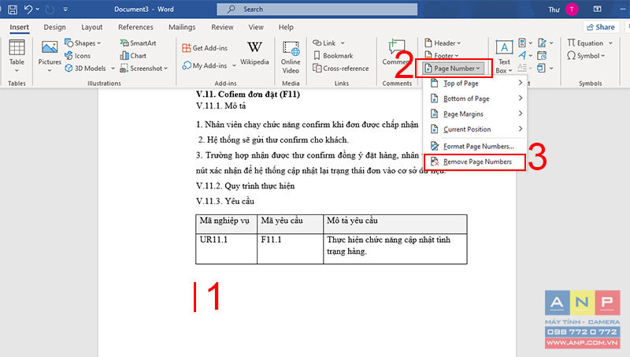Screen dimensions: 630x357
Task: Click the line 'V.11.2. Quy trình thực hiện'
Action: tap(245, 186)
